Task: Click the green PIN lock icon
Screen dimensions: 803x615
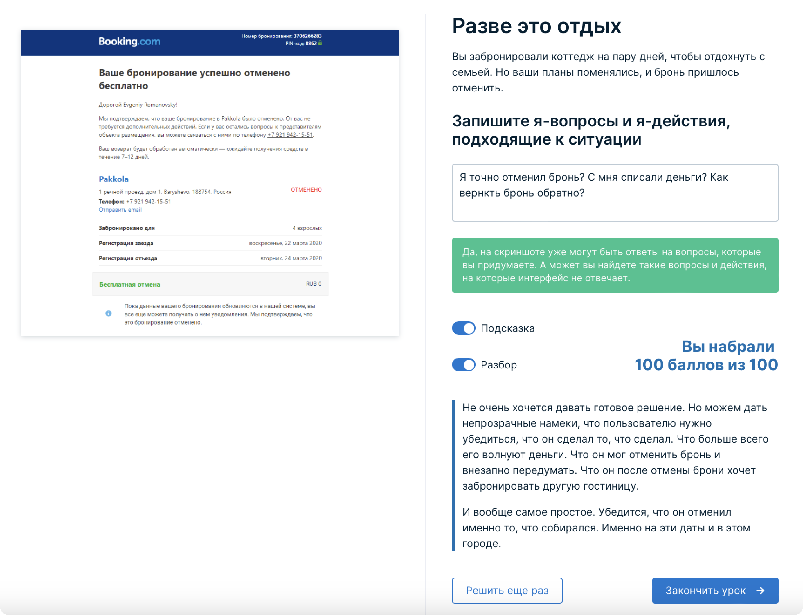Action: pos(320,43)
